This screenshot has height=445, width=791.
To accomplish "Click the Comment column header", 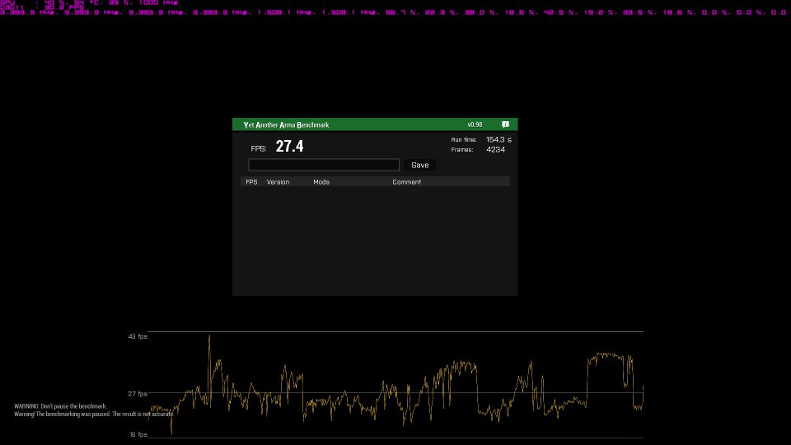I will pos(406,182).
